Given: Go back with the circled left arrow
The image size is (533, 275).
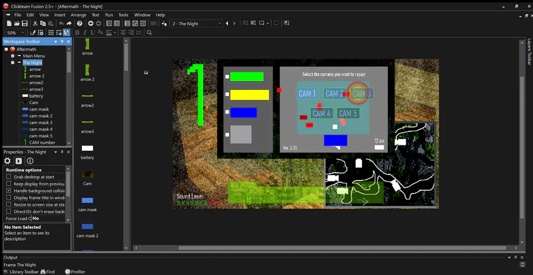Looking at the screenshot, I should point(91,24).
